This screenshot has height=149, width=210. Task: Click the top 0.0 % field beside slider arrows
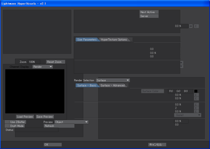[181, 26]
